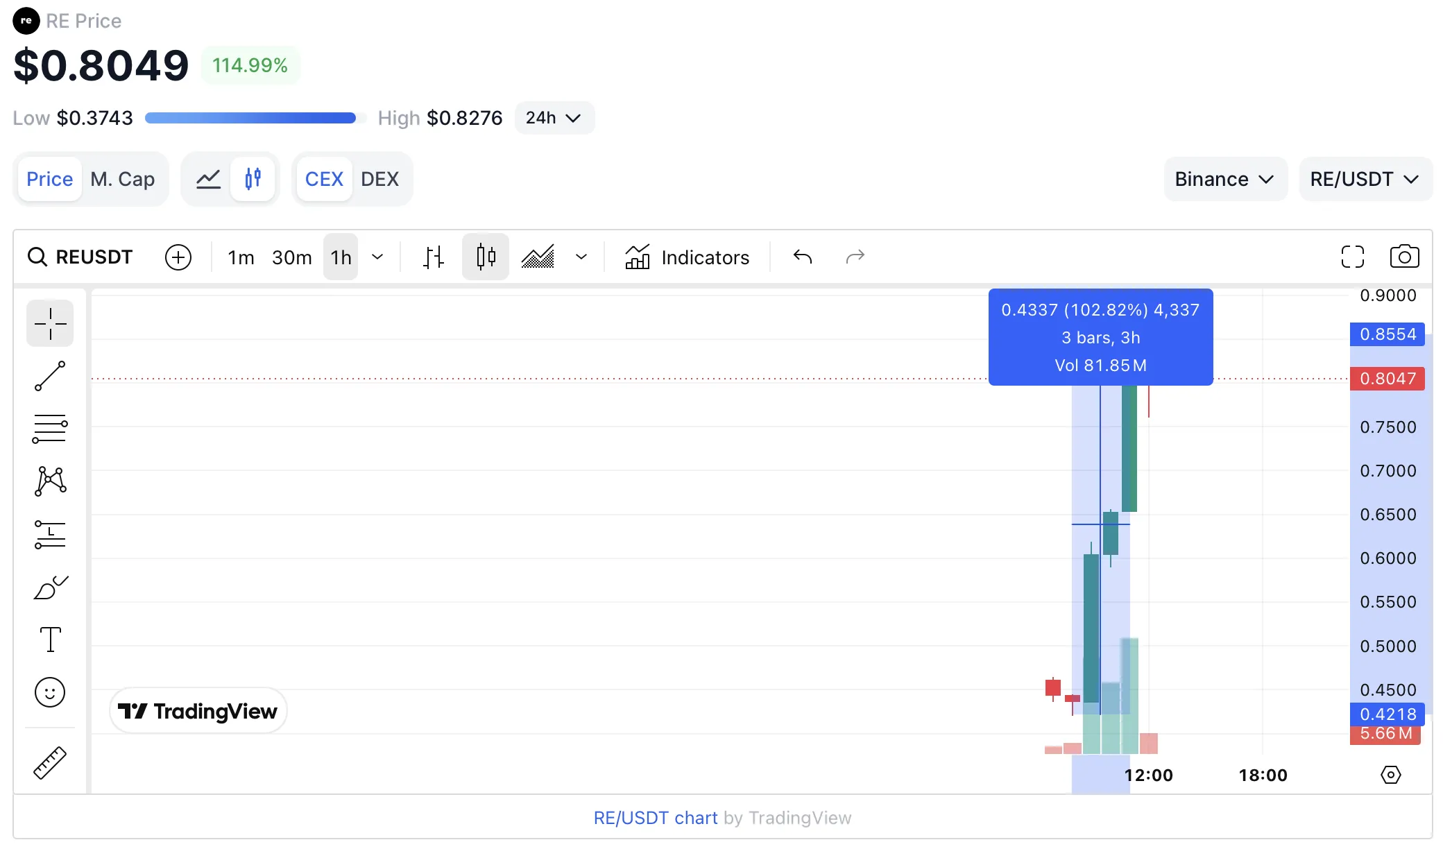Click the 0.4218 price axis label
The image size is (1443, 849).
(1387, 714)
